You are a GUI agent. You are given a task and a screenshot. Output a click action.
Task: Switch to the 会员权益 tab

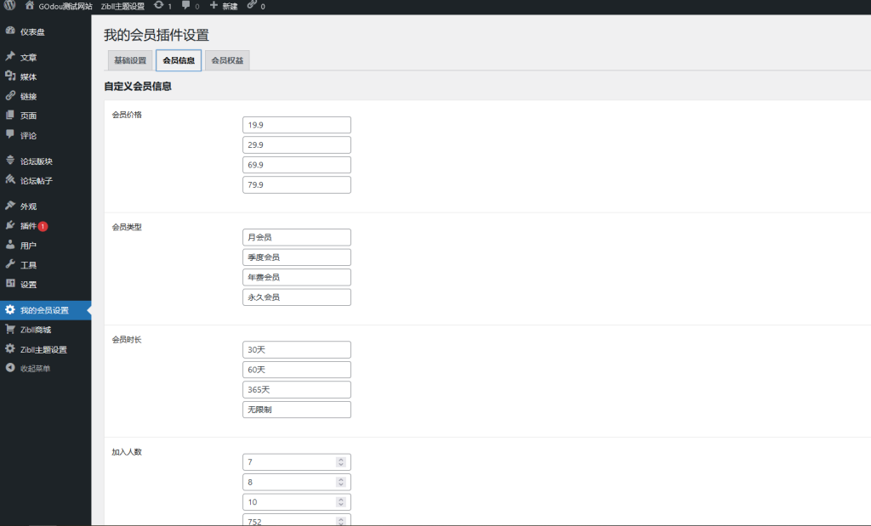click(x=228, y=60)
